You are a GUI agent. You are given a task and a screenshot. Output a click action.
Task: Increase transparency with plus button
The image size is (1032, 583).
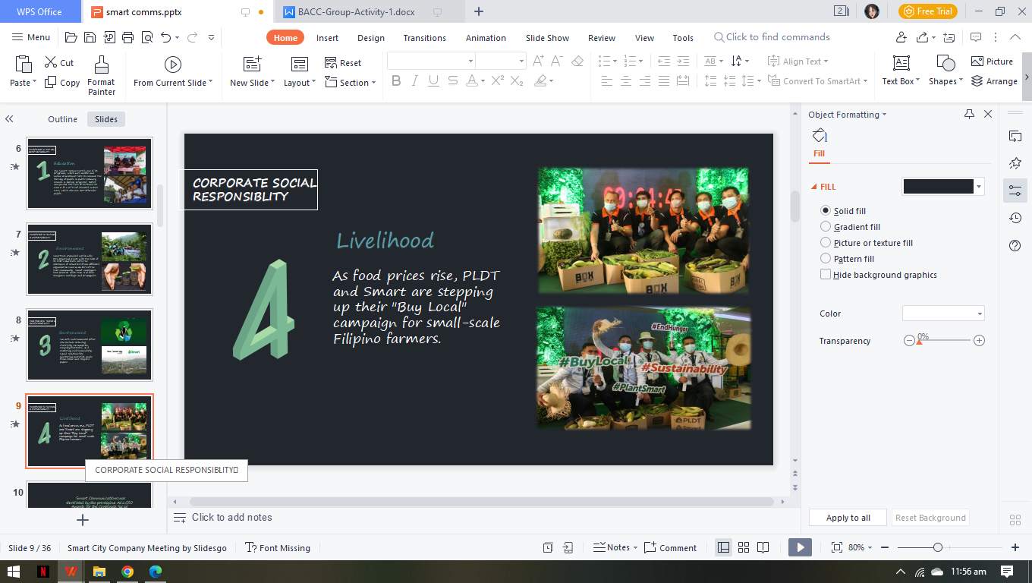coord(979,341)
